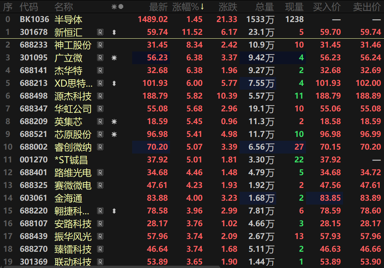This screenshot has width=384, height=268.
Task: Click the up-down arrow marker in the 688213 row
Action: coord(114,83)
